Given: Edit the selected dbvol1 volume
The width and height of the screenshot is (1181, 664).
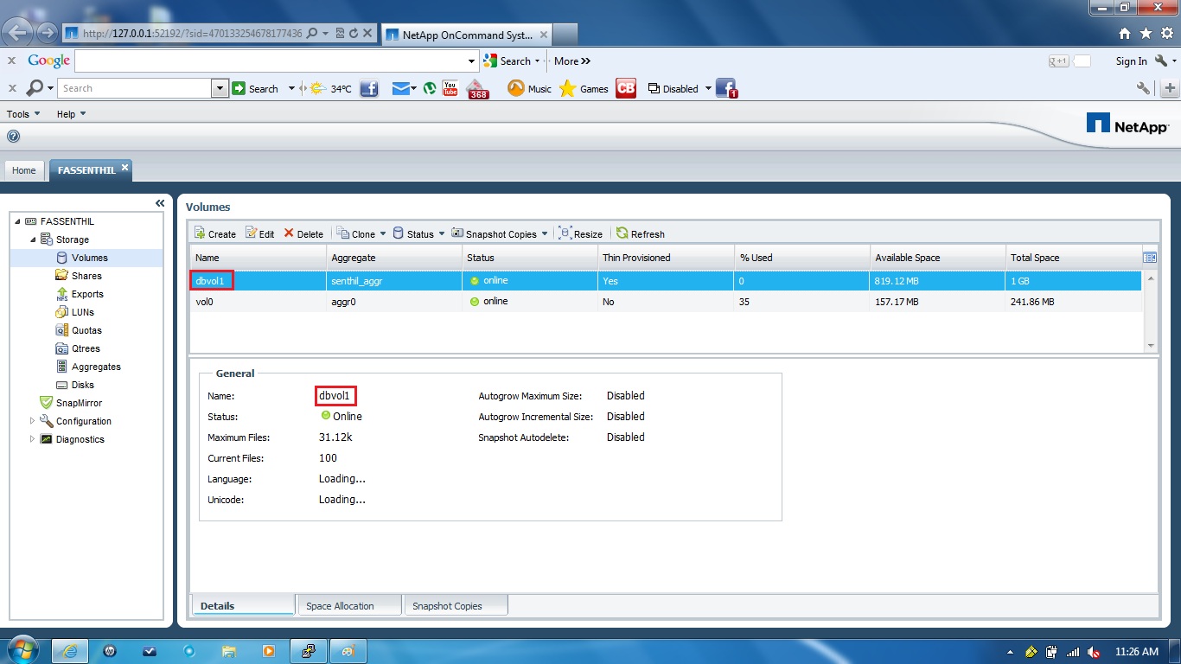Looking at the screenshot, I should (259, 233).
